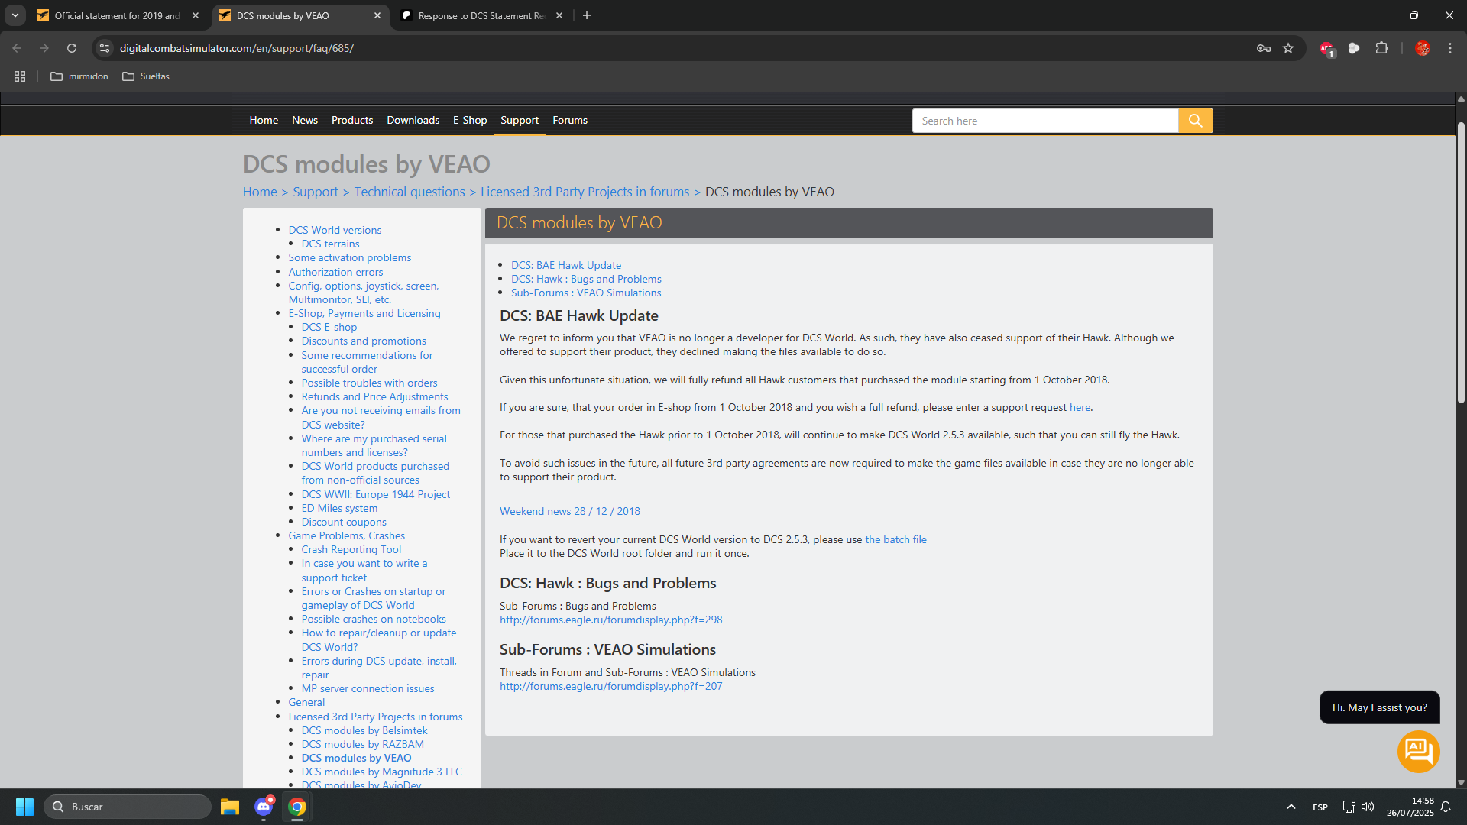Click the Chrome profile avatar

1422,48
